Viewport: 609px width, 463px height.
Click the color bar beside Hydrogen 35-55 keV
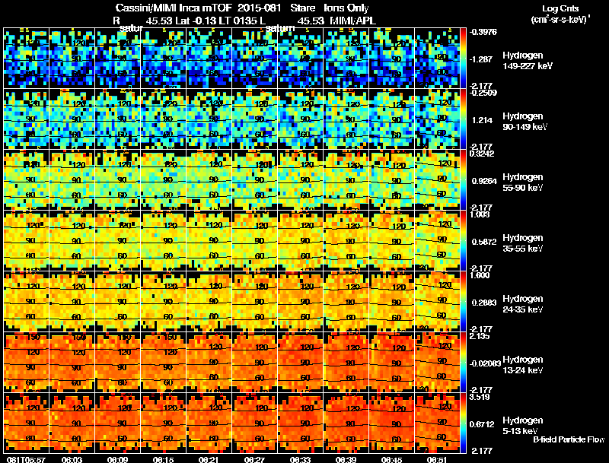(464, 241)
